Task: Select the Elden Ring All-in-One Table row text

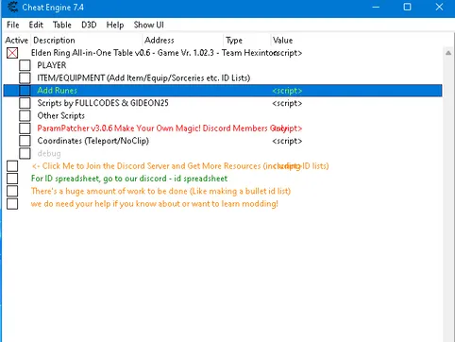Action: click(153, 53)
